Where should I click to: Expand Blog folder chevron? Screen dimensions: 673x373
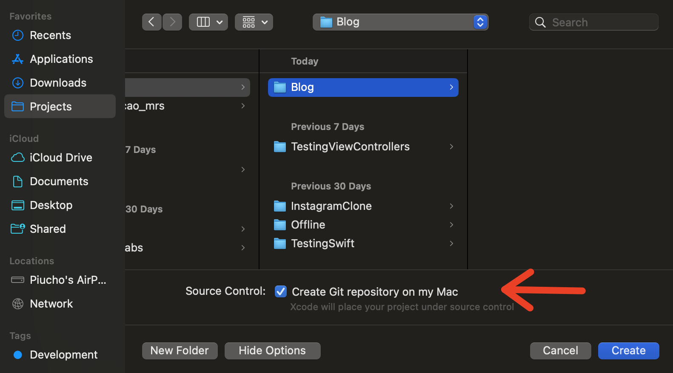pos(451,87)
